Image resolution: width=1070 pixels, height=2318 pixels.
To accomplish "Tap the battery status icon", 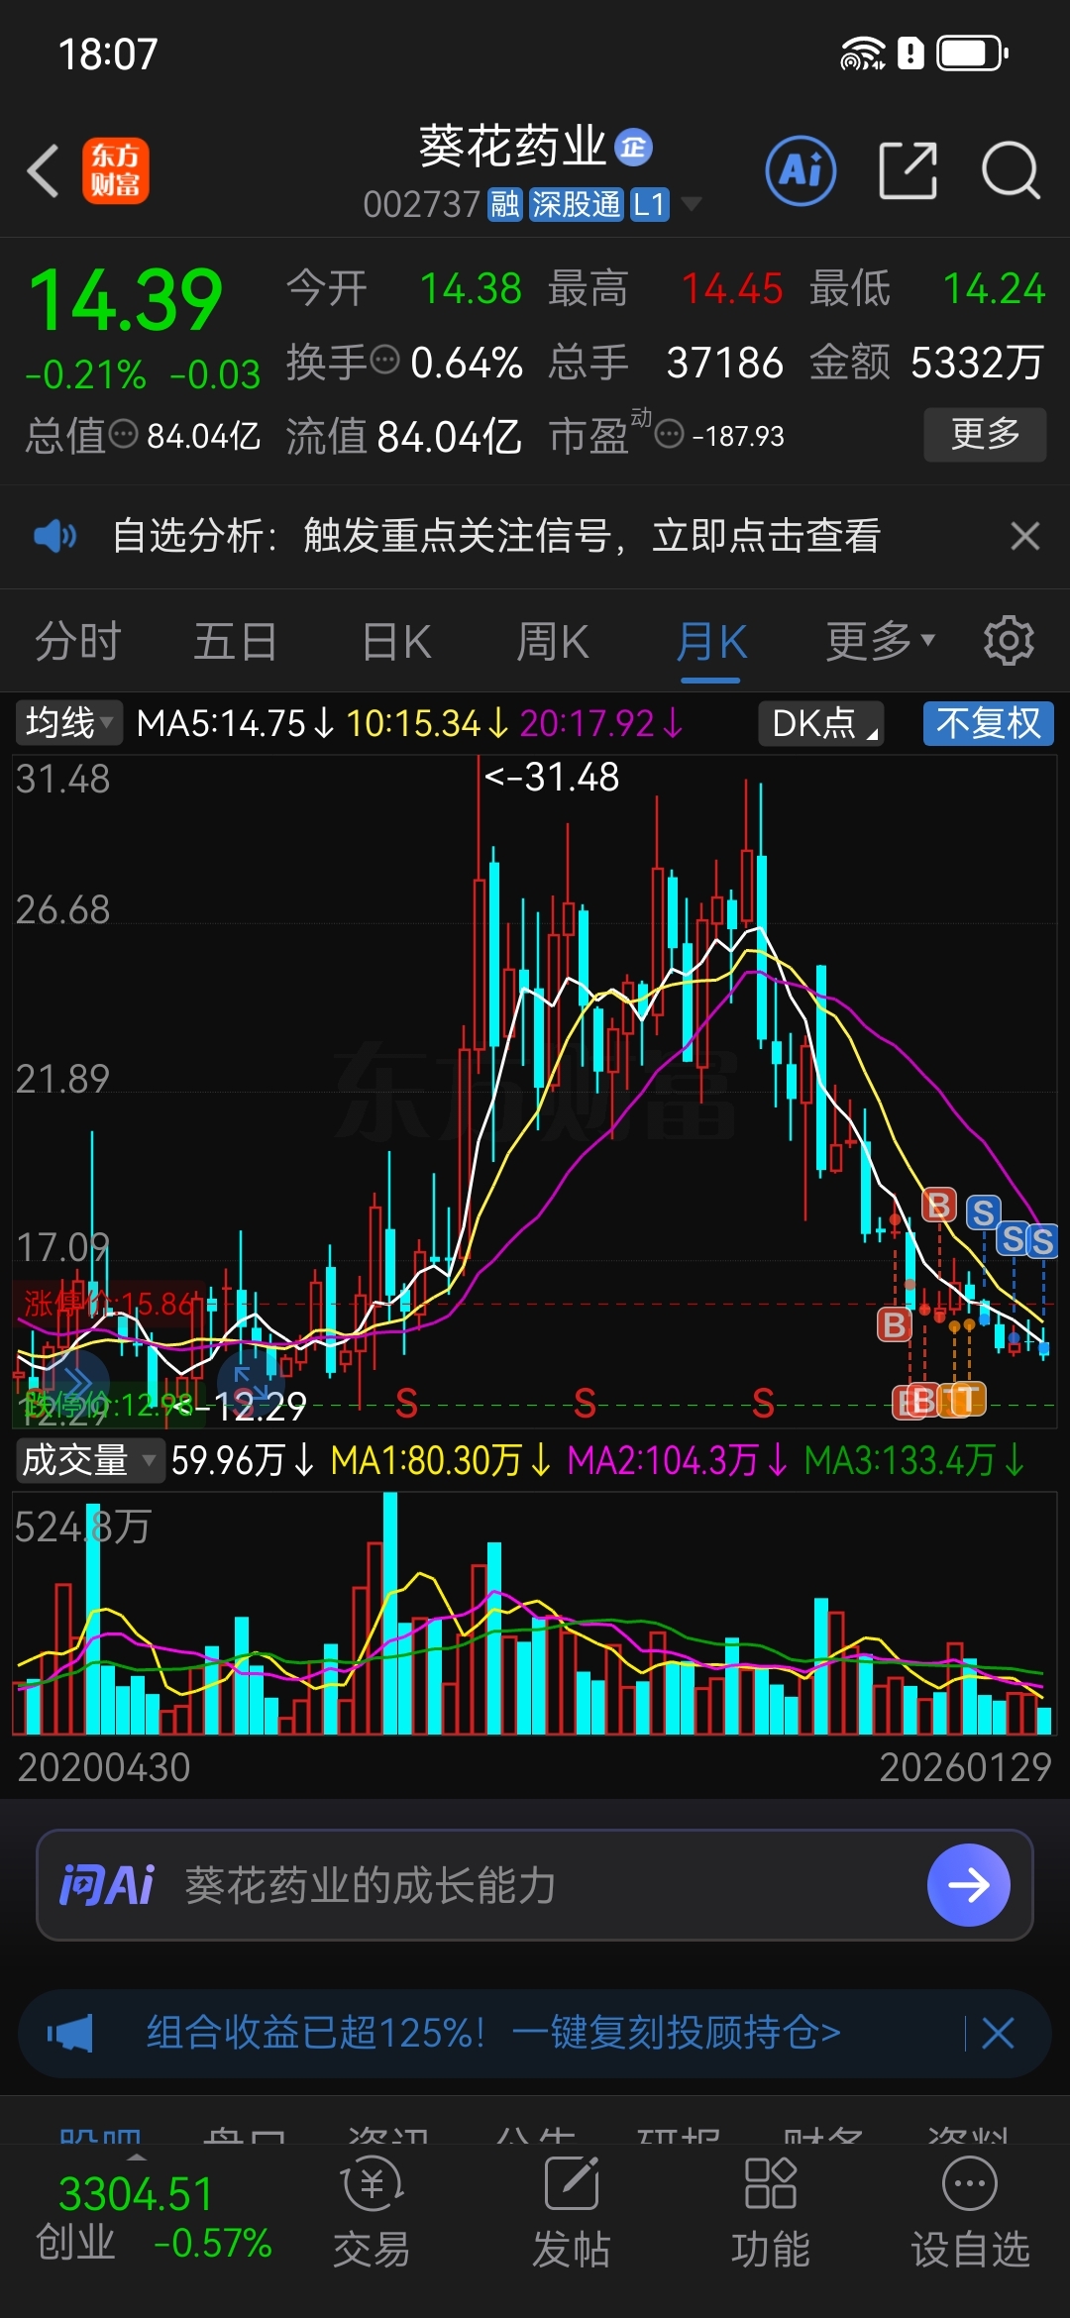I will (972, 53).
